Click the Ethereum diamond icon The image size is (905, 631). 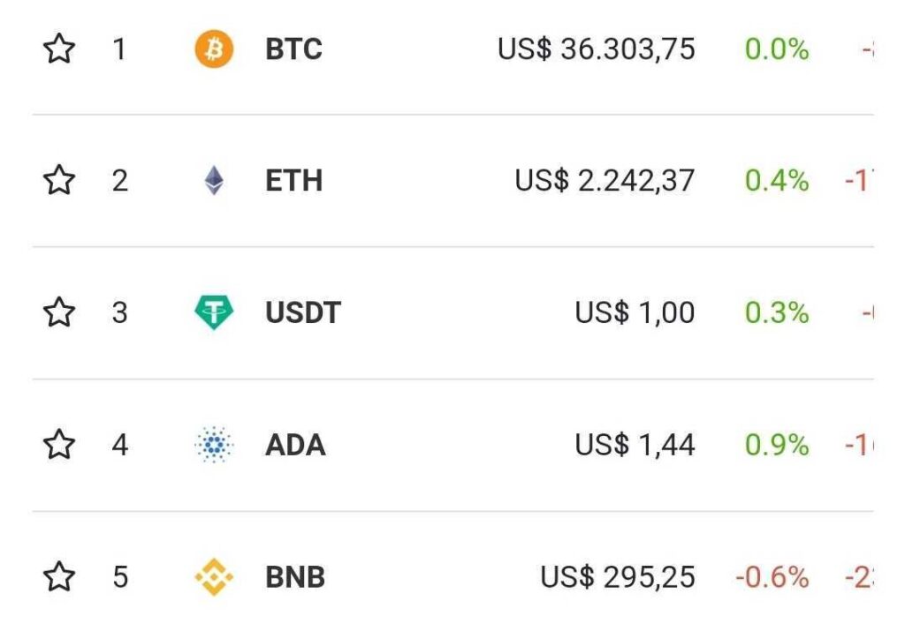click(x=214, y=181)
